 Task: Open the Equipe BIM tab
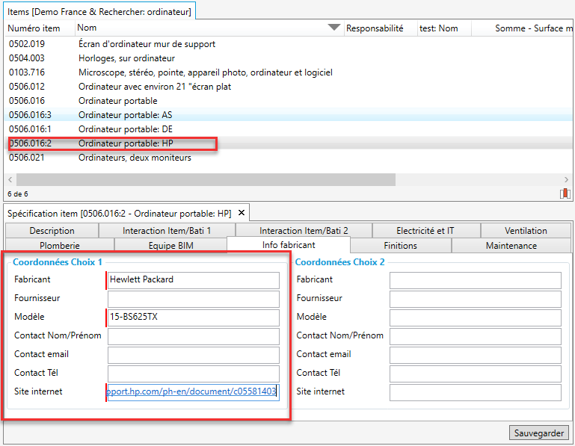click(170, 245)
